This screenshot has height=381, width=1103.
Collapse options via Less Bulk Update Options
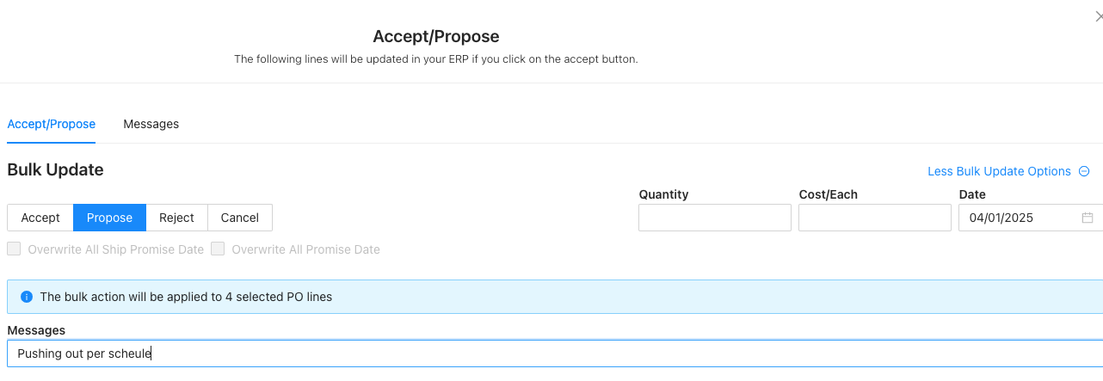tap(999, 171)
